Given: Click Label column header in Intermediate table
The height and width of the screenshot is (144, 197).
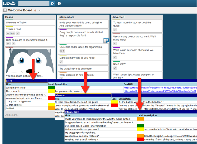Looking at the screenshot, I should point(140,115).
